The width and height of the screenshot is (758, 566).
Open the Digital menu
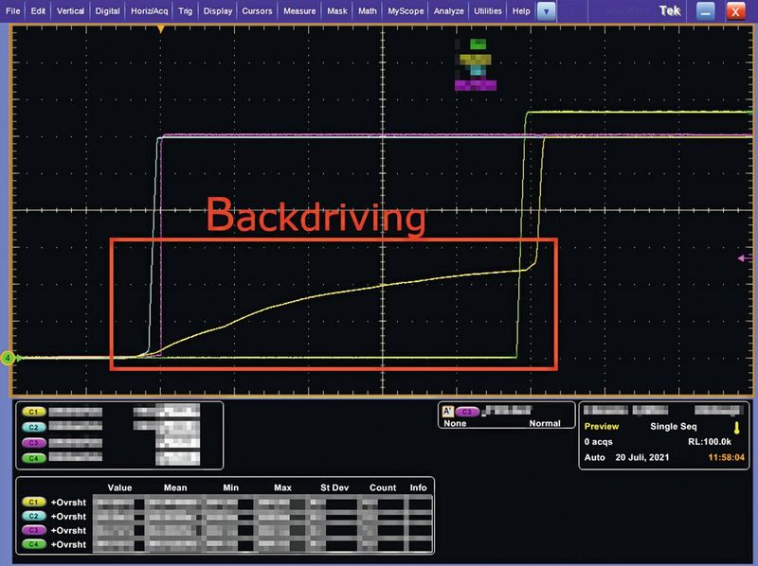[x=107, y=11]
